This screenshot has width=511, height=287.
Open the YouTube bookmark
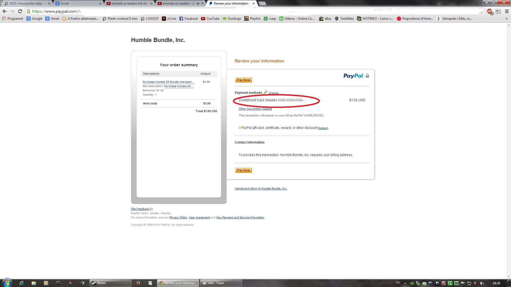click(210, 19)
